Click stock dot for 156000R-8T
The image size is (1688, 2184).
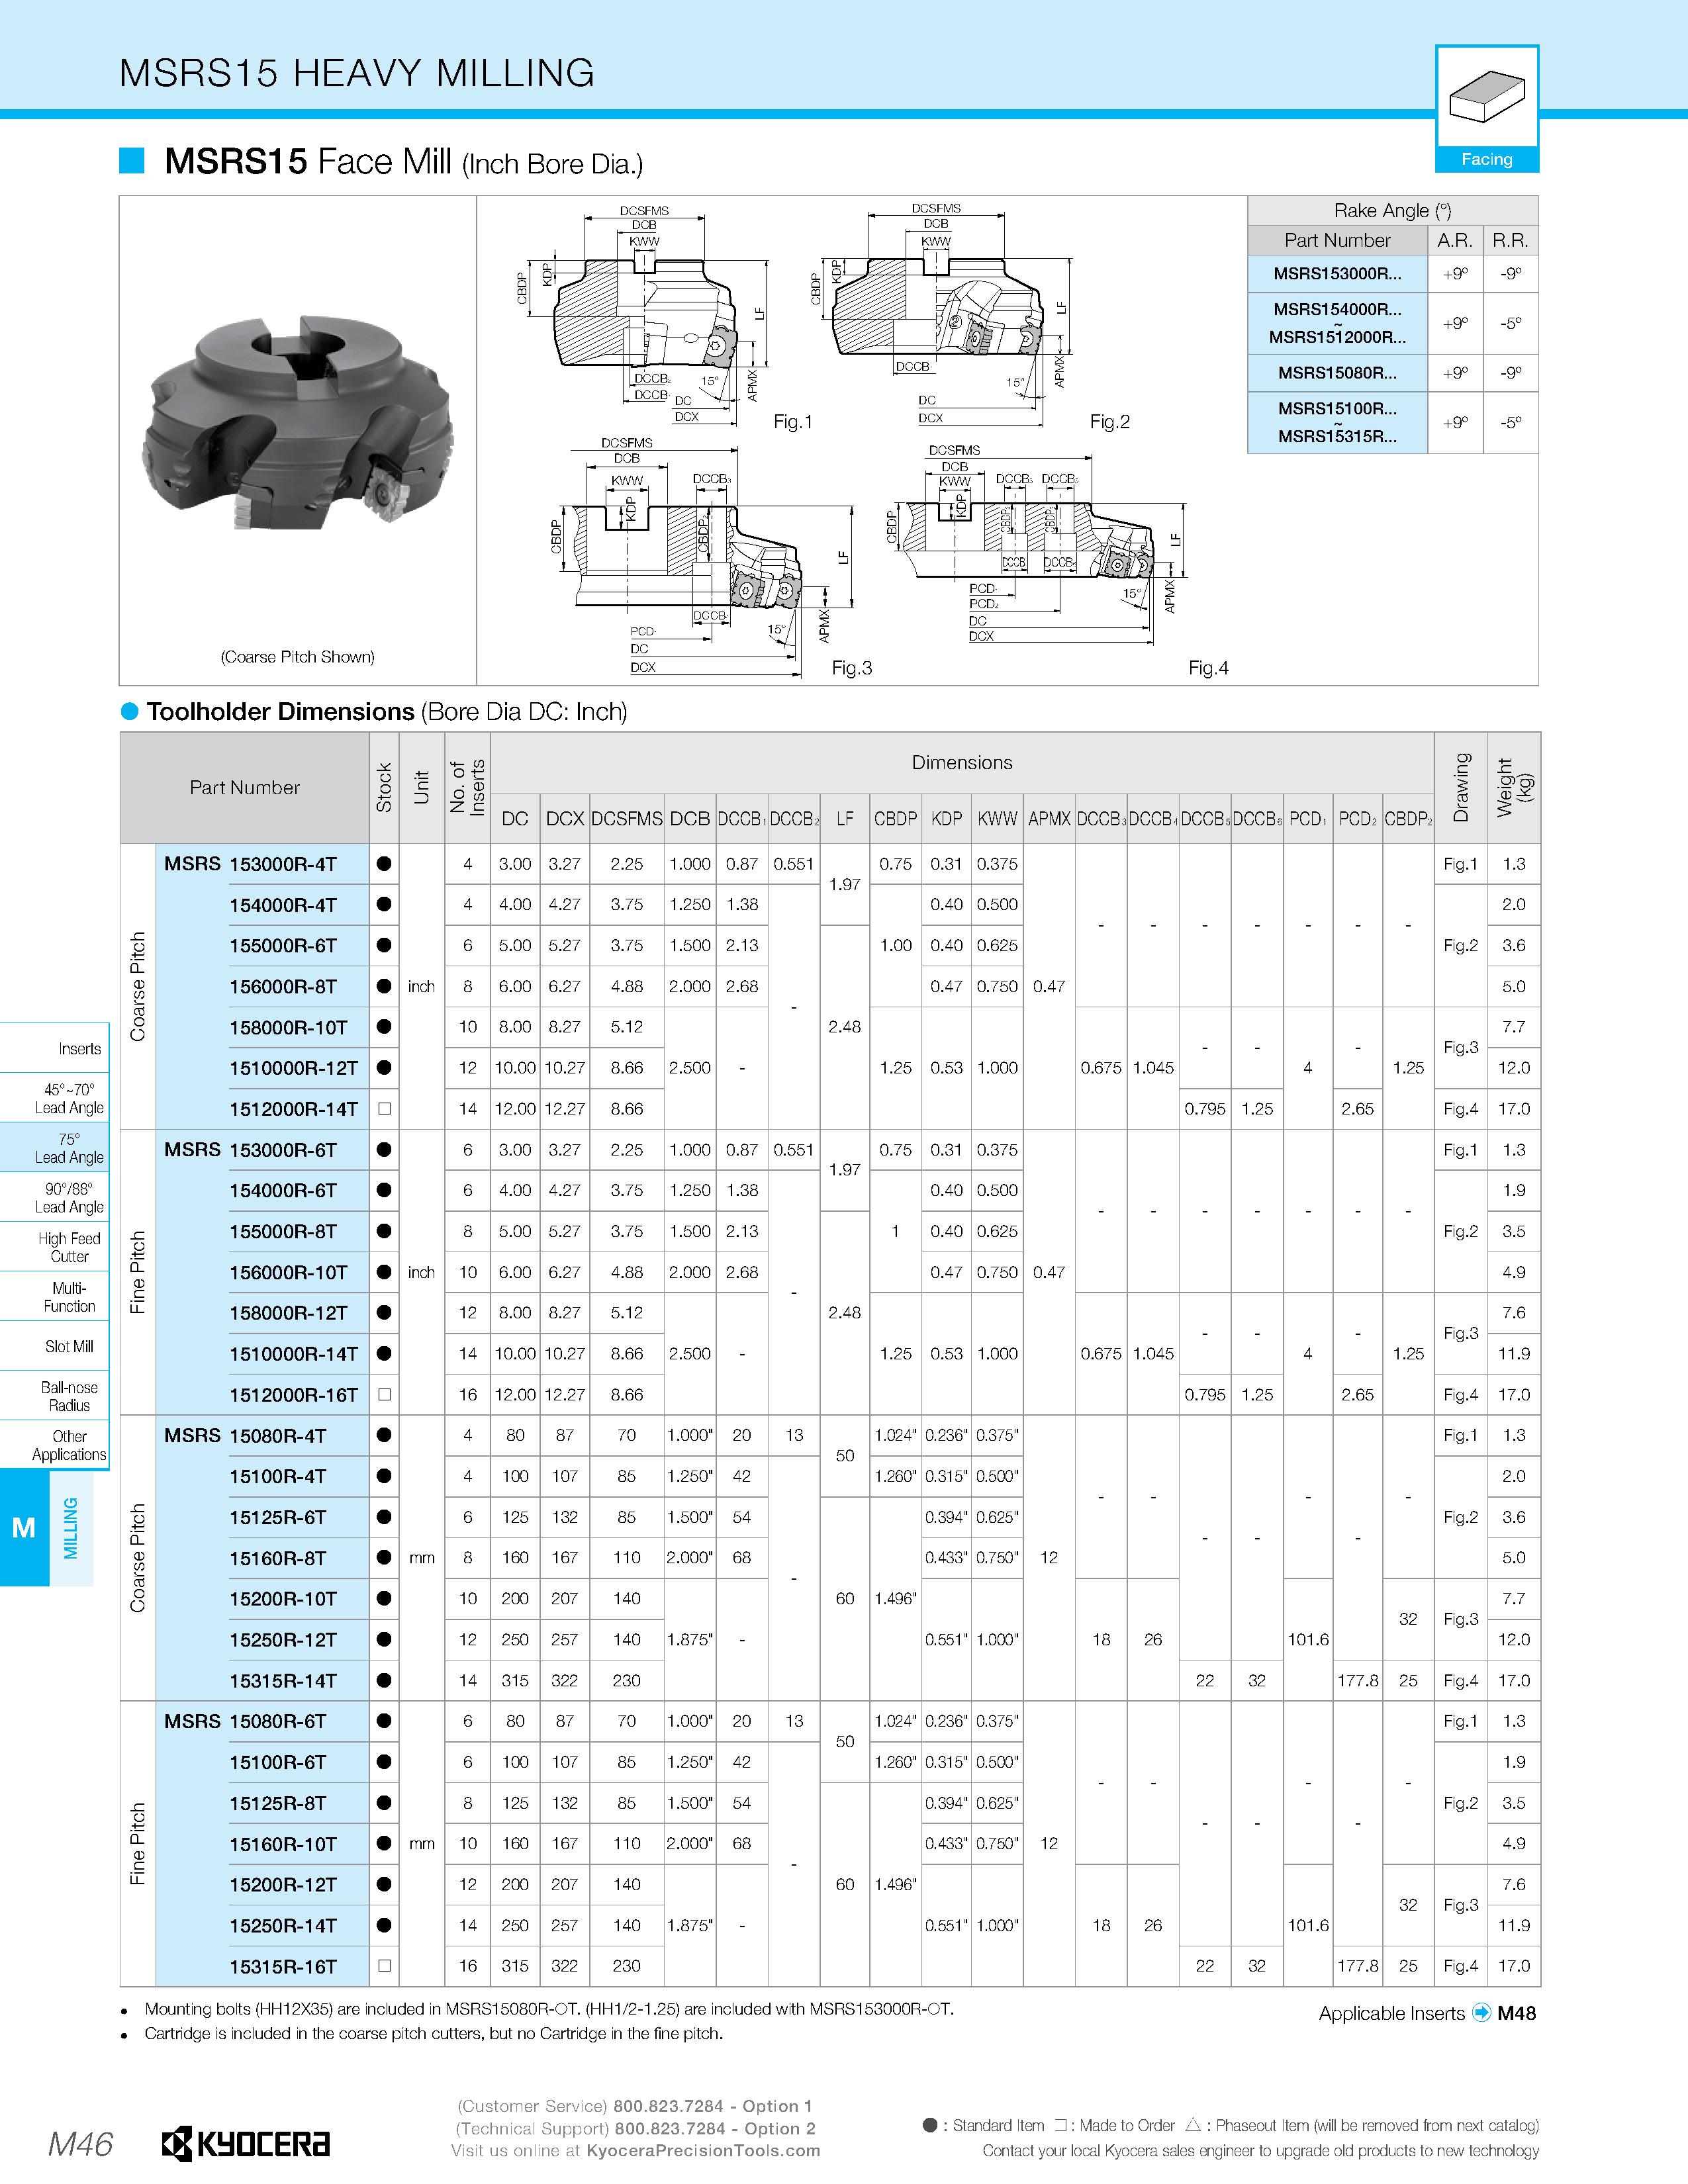point(384,986)
